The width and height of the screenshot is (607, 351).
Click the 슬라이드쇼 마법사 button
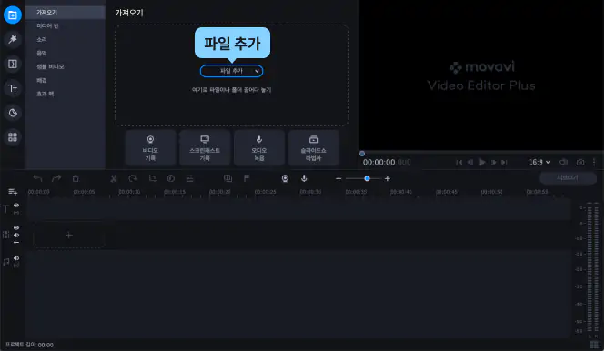(314, 148)
